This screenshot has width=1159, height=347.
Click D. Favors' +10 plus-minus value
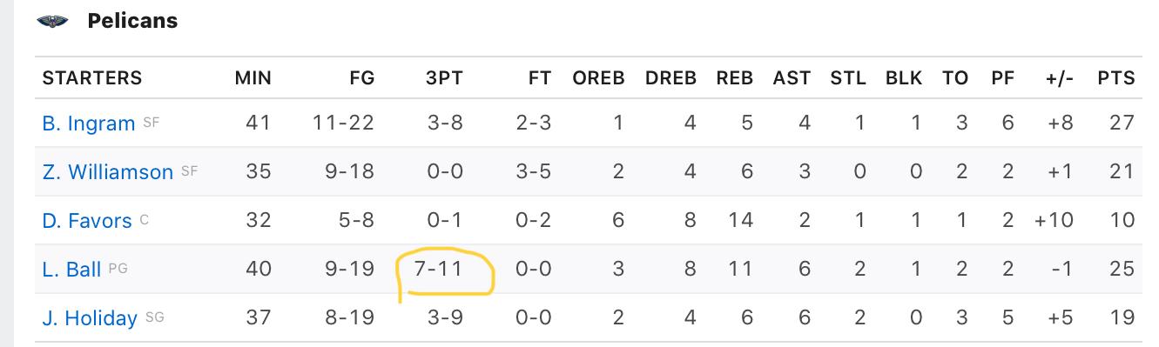pyautogui.click(x=1054, y=221)
